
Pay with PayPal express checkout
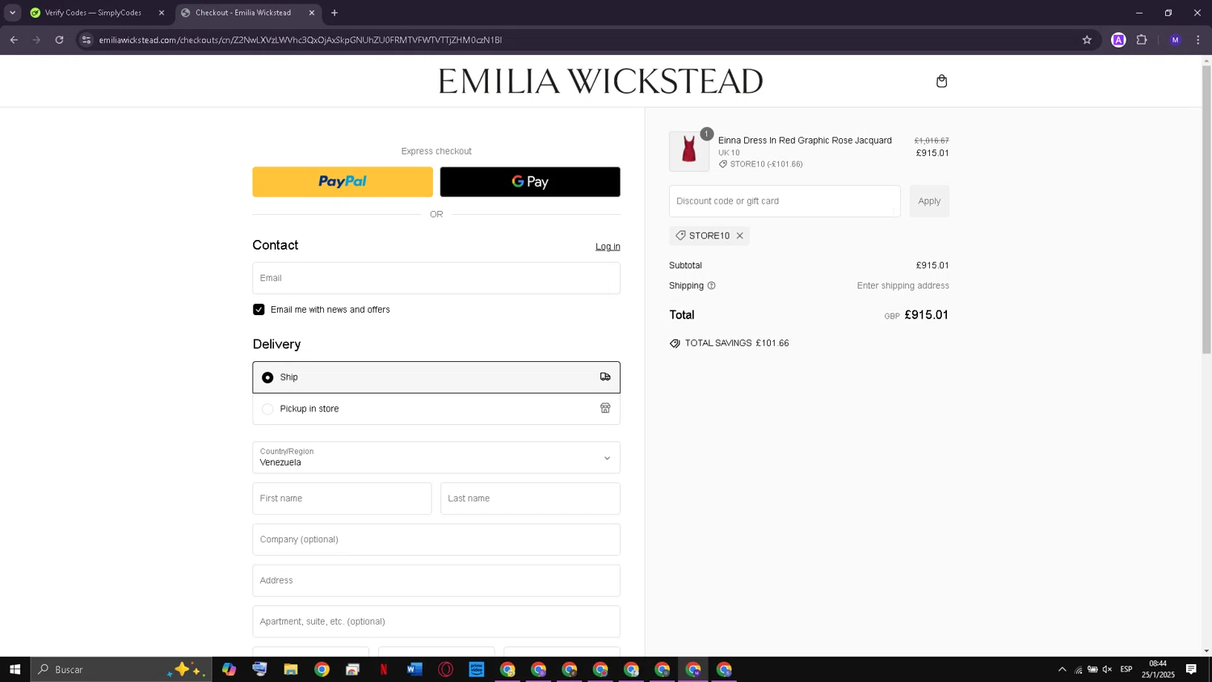click(x=343, y=182)
